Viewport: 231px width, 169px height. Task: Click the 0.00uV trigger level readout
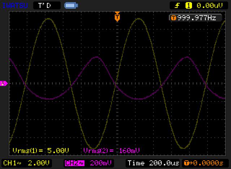coord(209,6)
